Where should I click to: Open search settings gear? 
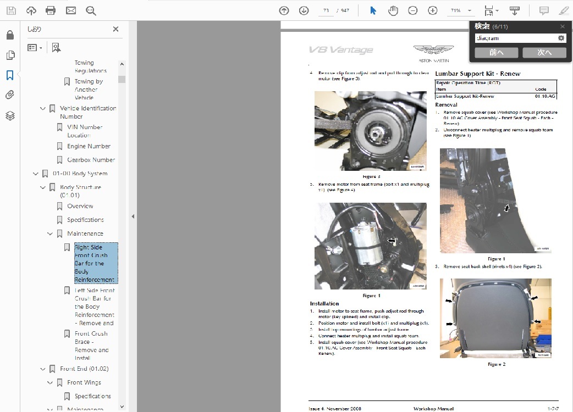(x=561, y=38)
